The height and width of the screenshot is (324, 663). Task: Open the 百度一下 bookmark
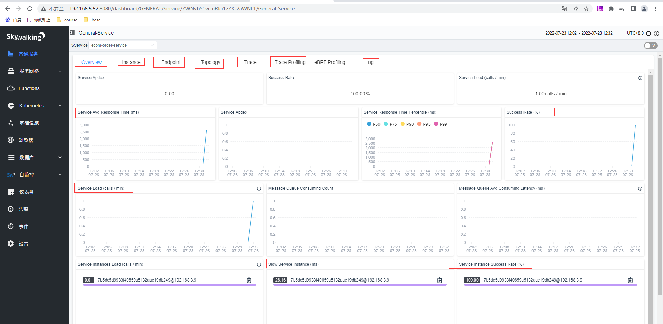pos(28,20)
